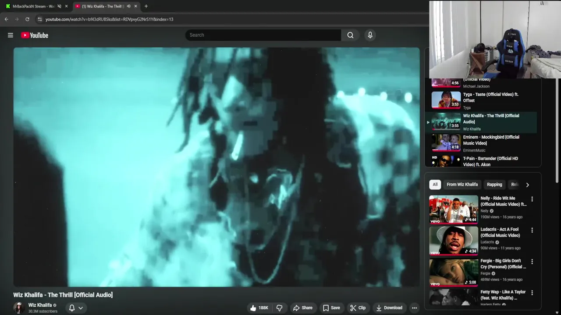Image resolution: width=561 pixels, height=315 pixels.
Task: Dislike the video
Action: (280, 308)
